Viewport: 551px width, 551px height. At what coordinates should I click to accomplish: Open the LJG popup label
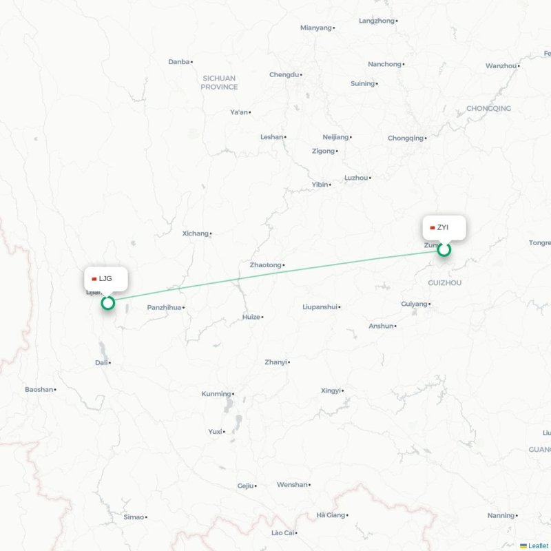pyautogui.click(x=106, y=279)
